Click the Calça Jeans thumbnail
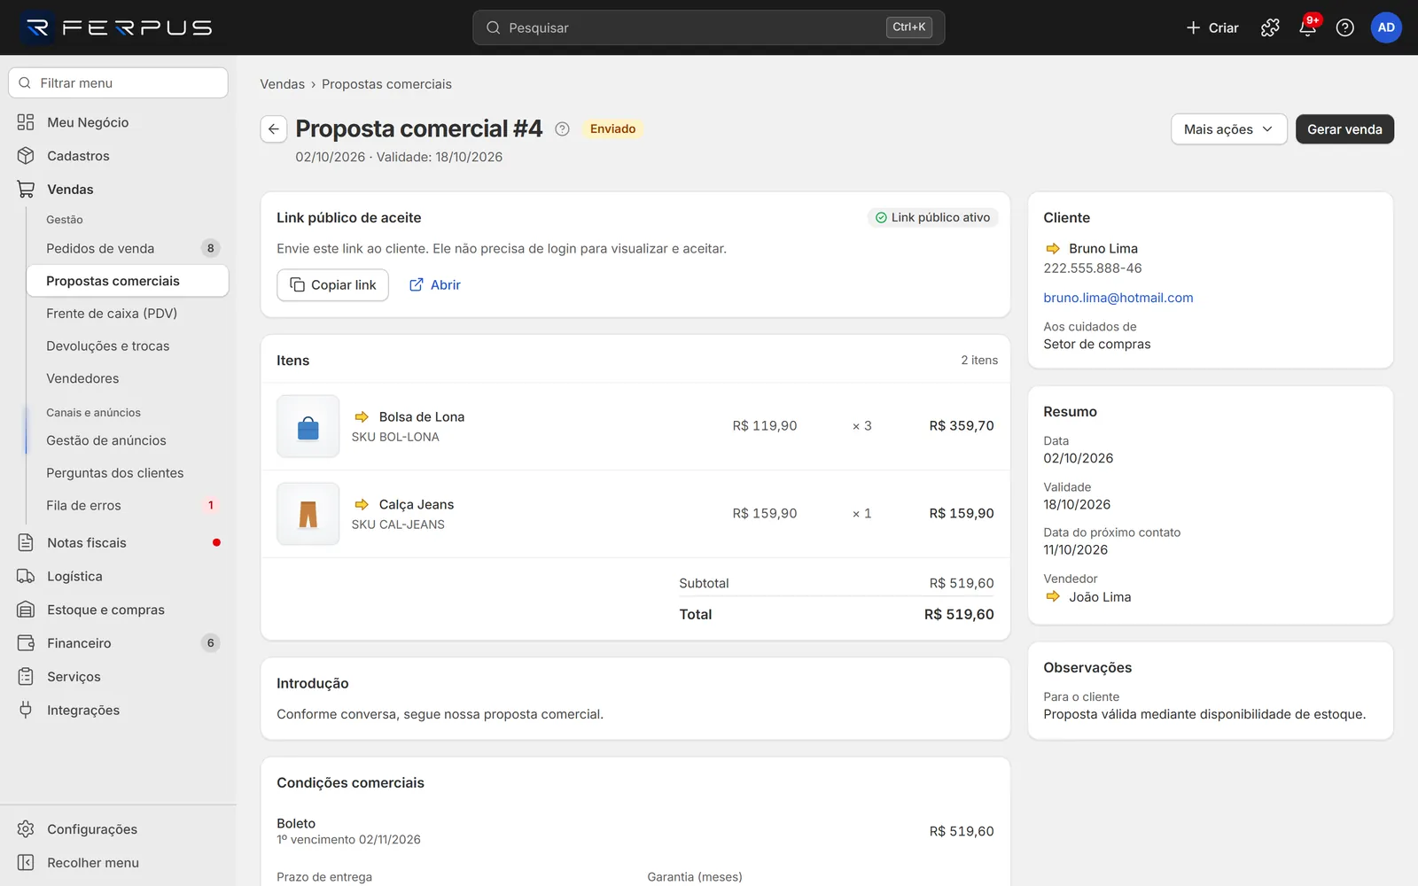Image resolution: width=1418 pixels, height=886 pixels. click(x=308, y=514)
